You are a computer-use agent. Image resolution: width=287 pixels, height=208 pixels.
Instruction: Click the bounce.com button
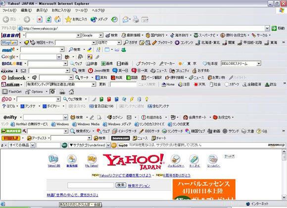[120, 138]
